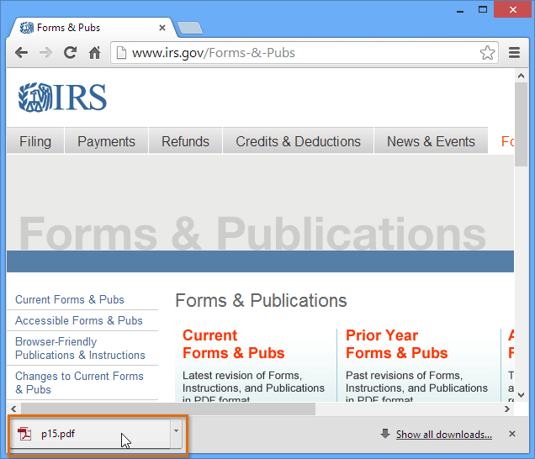Click the horizontal scrollbar thumb
Screen dimensions: 535x459
click(x=168, y=409)
